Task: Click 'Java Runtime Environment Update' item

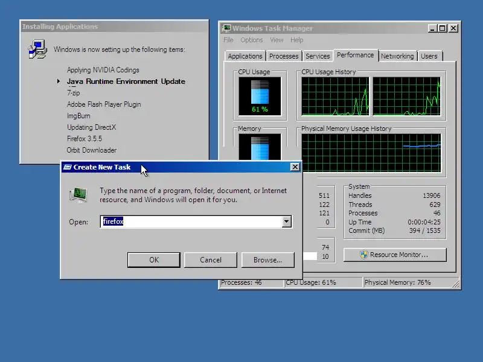Action: click(126, 81)
